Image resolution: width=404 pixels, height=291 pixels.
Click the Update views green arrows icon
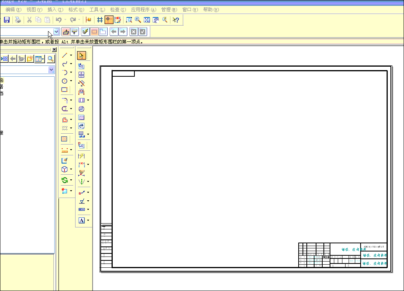(x=64, y=180)
